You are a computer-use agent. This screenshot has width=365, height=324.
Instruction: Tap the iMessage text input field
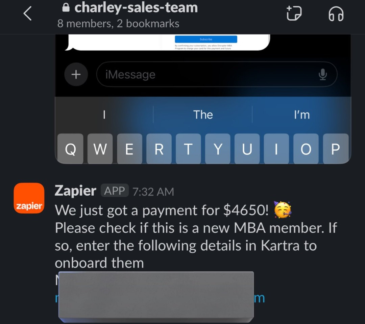click(x=217, y=74)
